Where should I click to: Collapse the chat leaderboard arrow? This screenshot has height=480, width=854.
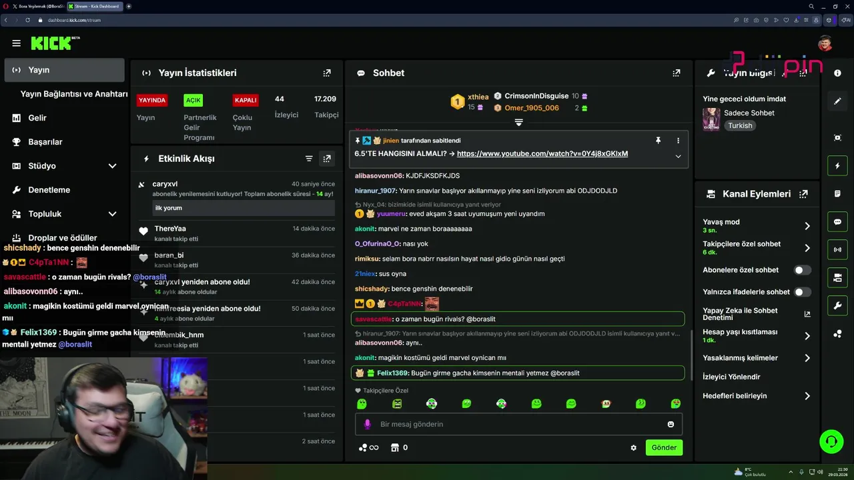(x=518, y=122)
